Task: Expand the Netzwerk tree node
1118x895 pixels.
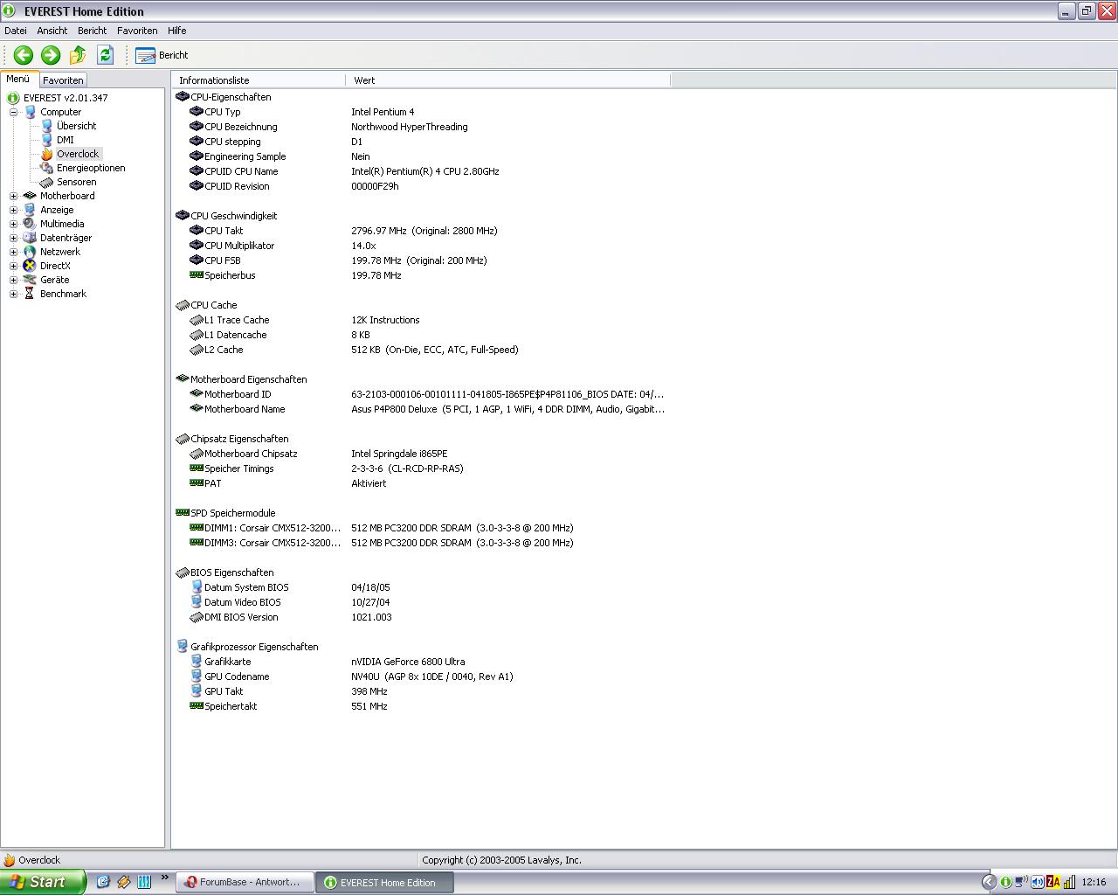Action: coord(13,252)
